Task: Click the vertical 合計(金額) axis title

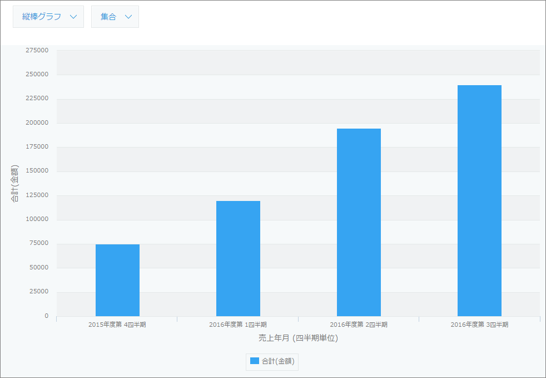Action: (14, 184)
